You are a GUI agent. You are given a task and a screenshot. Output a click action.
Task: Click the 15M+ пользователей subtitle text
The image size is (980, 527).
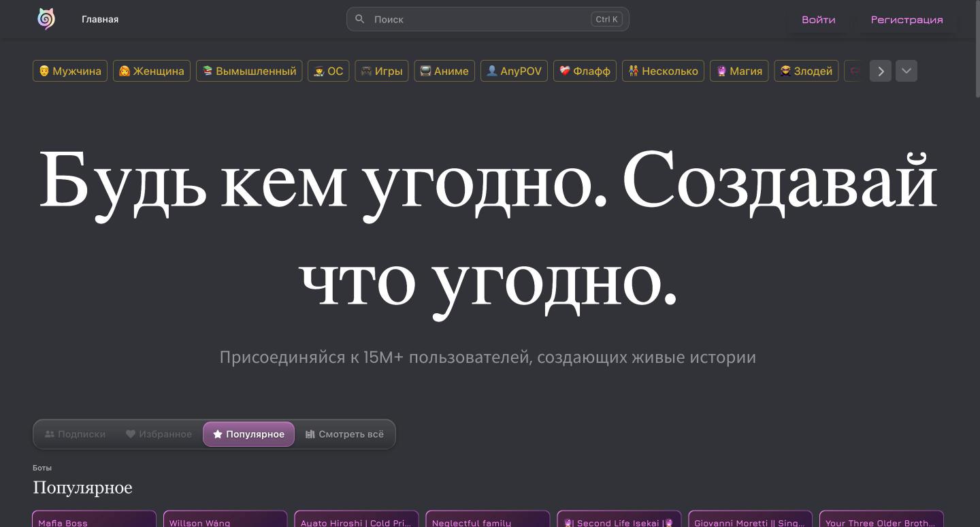(487, 357)
